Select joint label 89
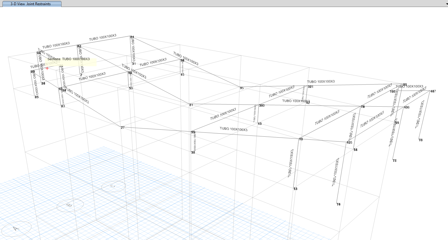 tap(33, 72)
